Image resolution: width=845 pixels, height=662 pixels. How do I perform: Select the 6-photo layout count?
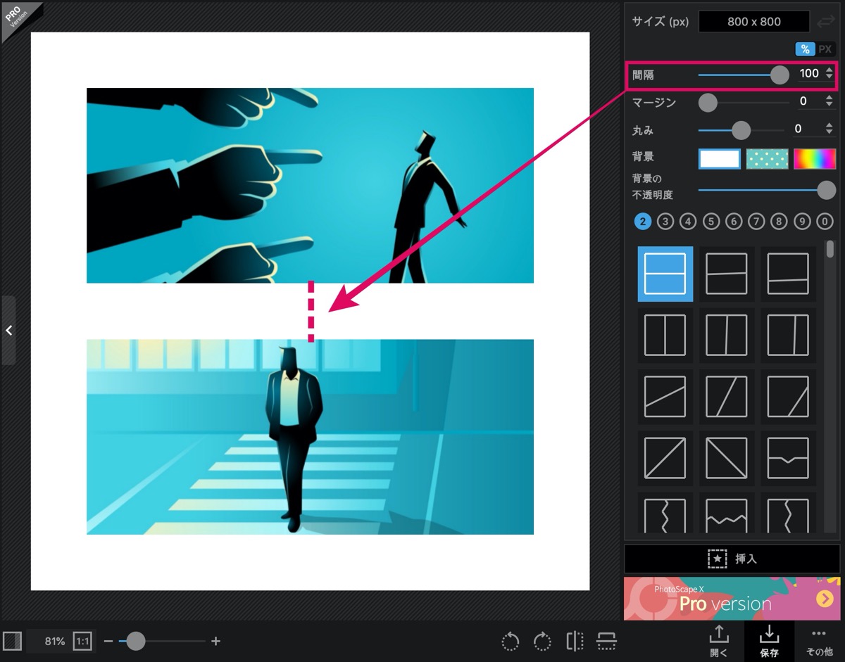coord(734,222)
